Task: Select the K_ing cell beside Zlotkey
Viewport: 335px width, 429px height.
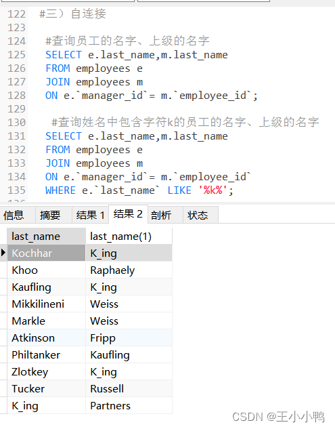Action: [129, 372]
